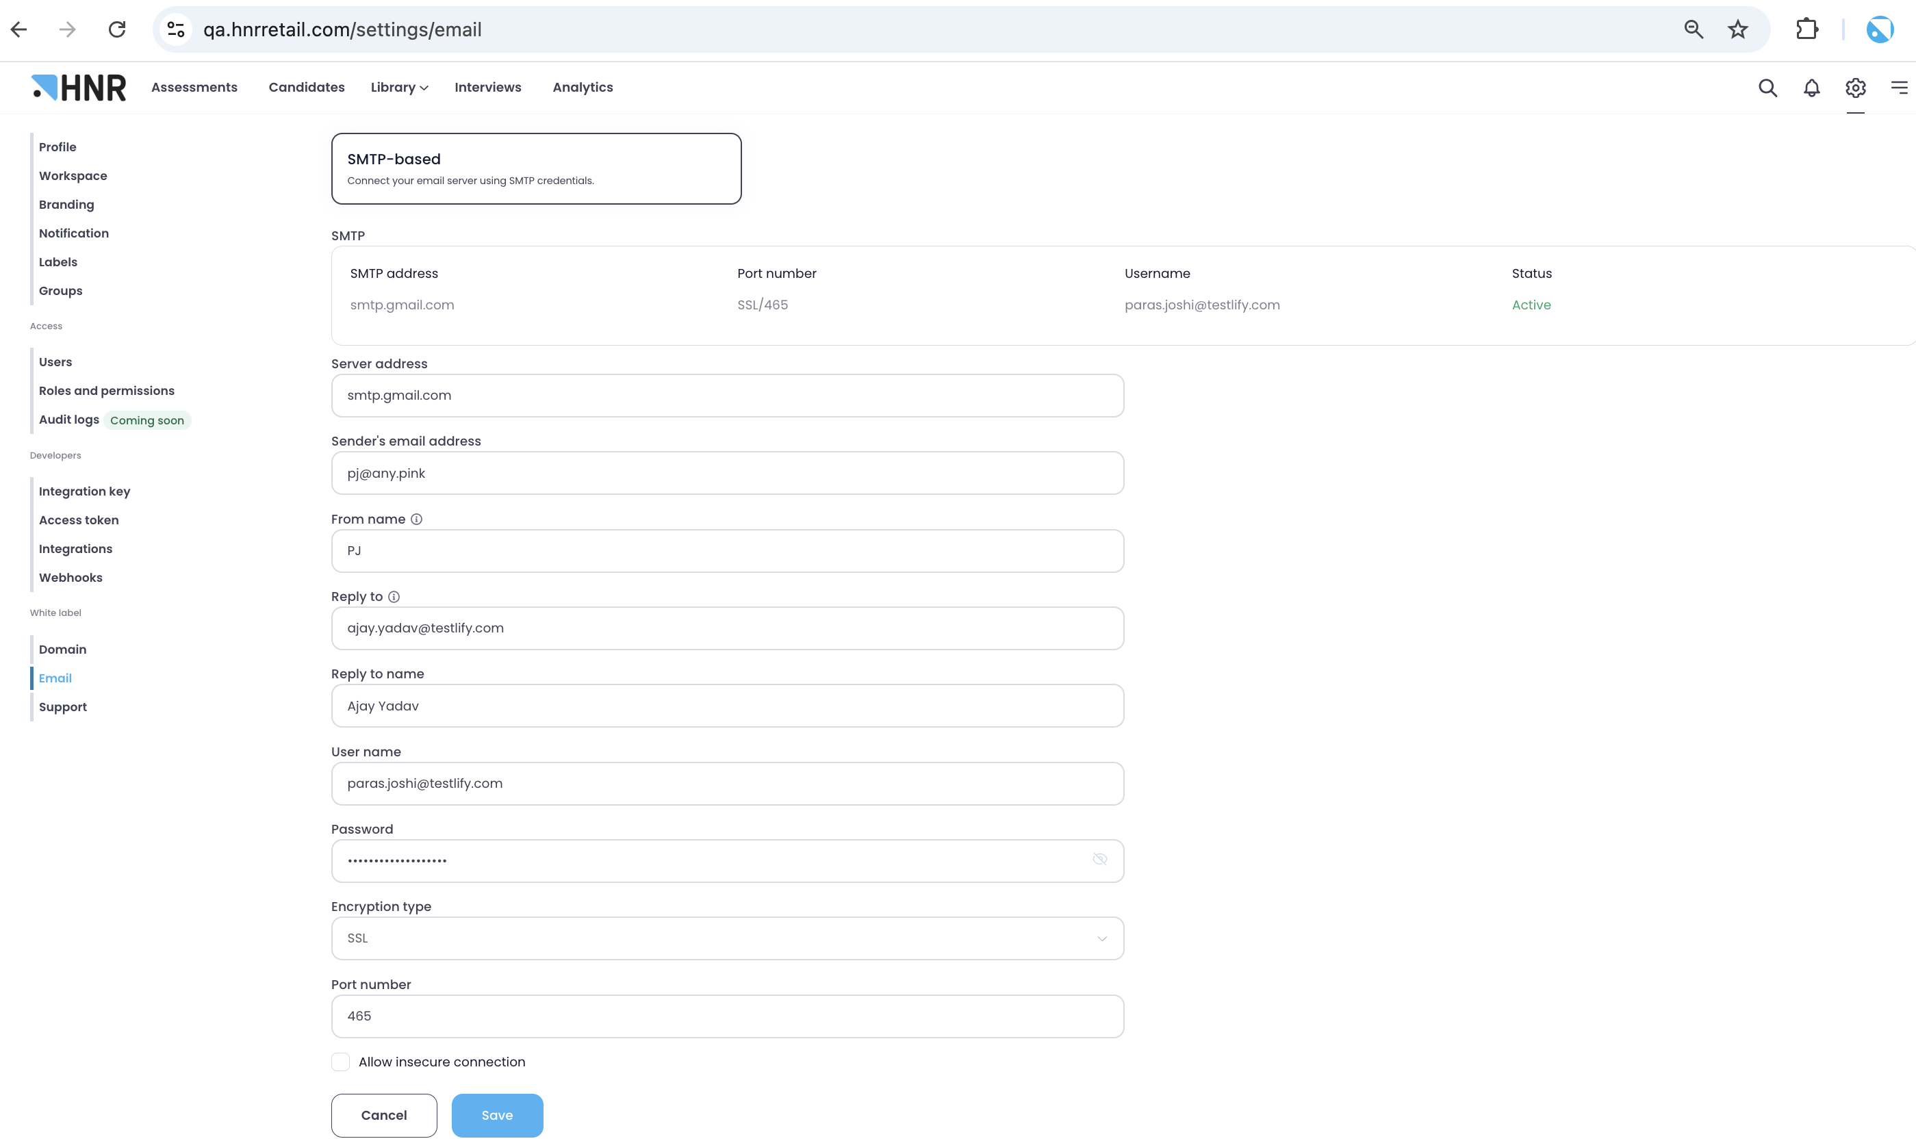
Task: Click the Active status text
Action: click(x=1531, y=305)
